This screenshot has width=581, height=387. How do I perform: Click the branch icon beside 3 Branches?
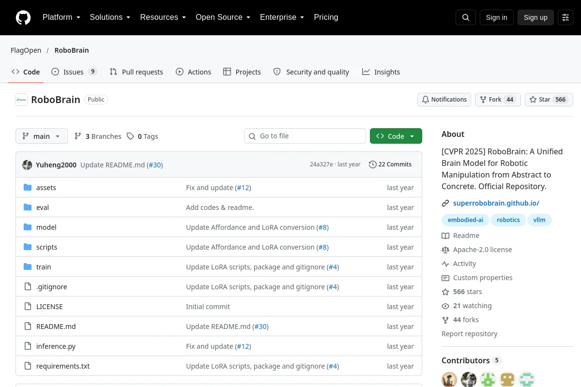click(78, 136)
